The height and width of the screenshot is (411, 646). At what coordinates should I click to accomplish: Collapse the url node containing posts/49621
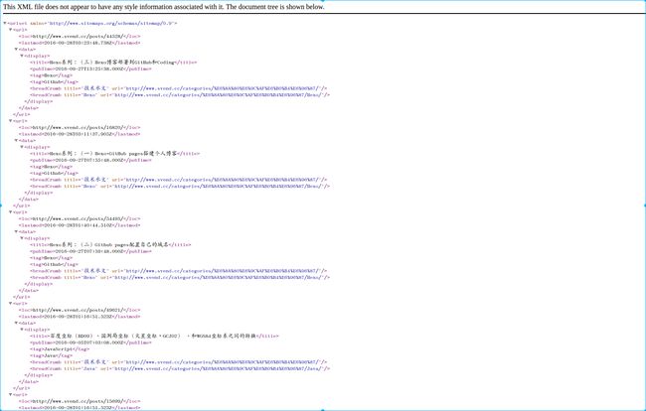10,304
